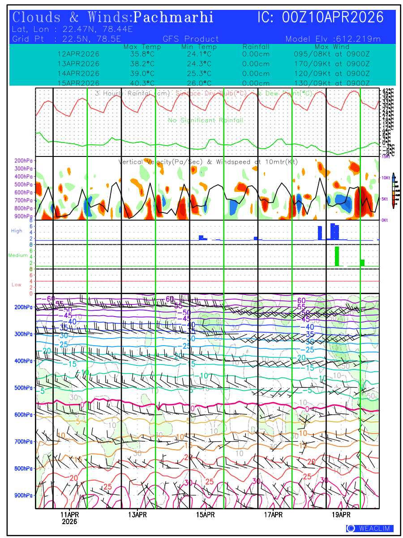The width and height of the screenshot is (403, 538).
Task: Click the Pachmarhi location name in header
Action: pyautogui.click(x=173, y=17)
